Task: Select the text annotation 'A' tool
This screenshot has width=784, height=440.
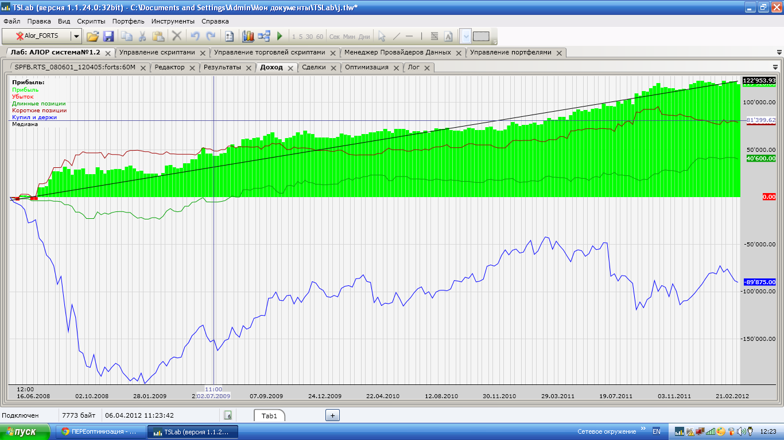Action: [449, 36]
